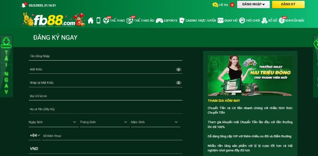Open the Trò Chơi menu
This screenshot has height=156, width=318.
253,20
